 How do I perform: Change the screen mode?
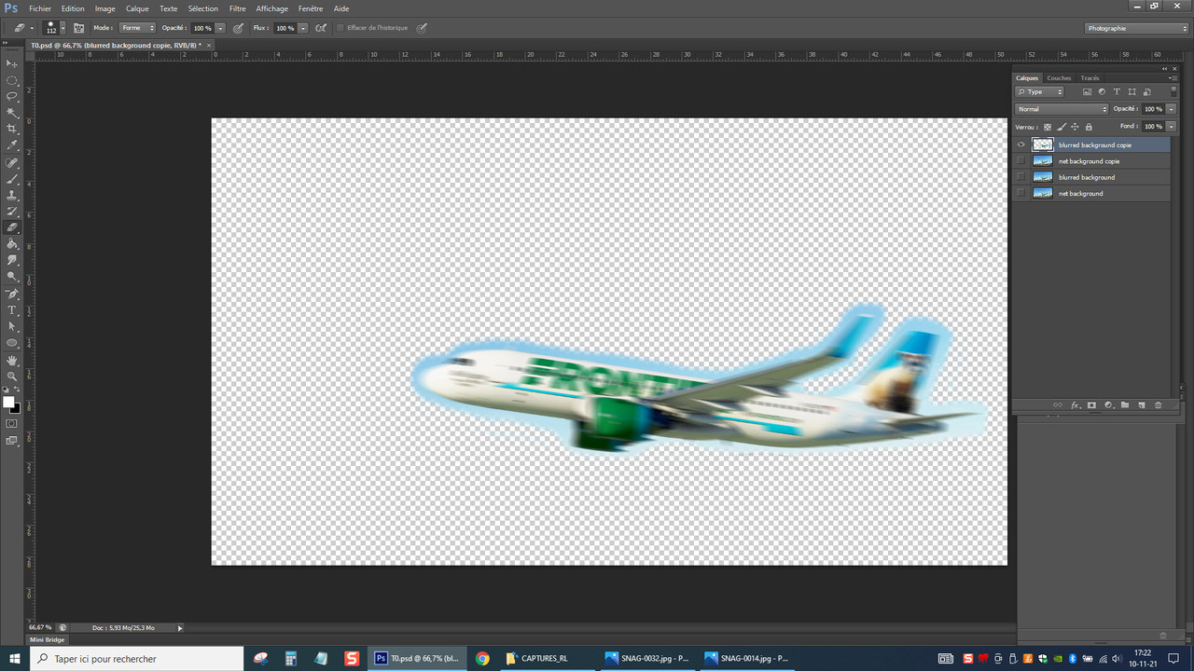click(x=12, y=441)
